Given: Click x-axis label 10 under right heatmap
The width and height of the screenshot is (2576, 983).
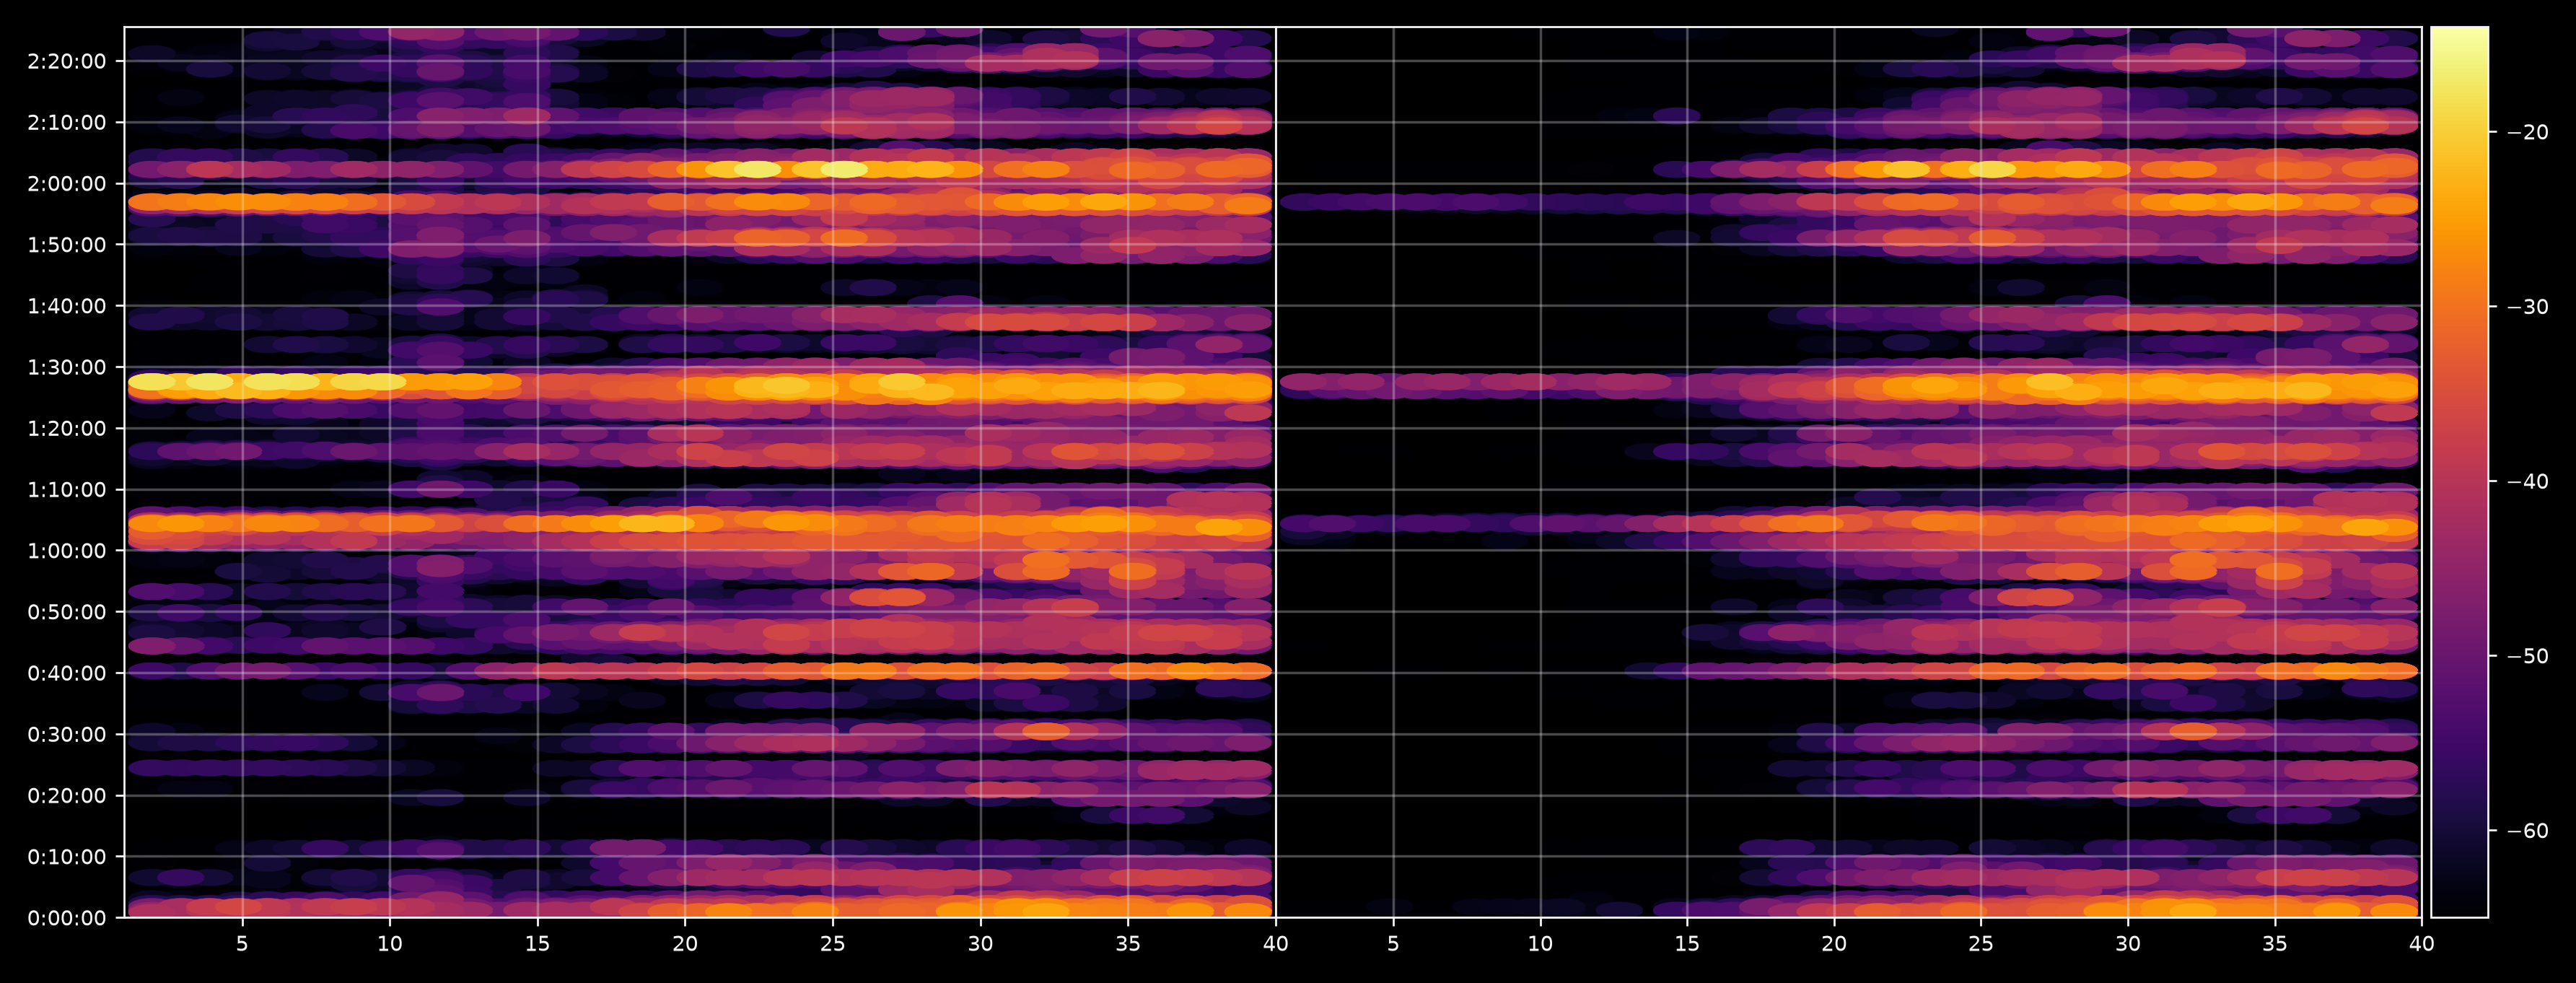Looking at the screenshot, I should click(x=1540, y=944).
